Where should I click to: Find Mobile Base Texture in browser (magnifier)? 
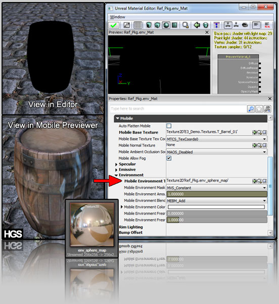260,133
